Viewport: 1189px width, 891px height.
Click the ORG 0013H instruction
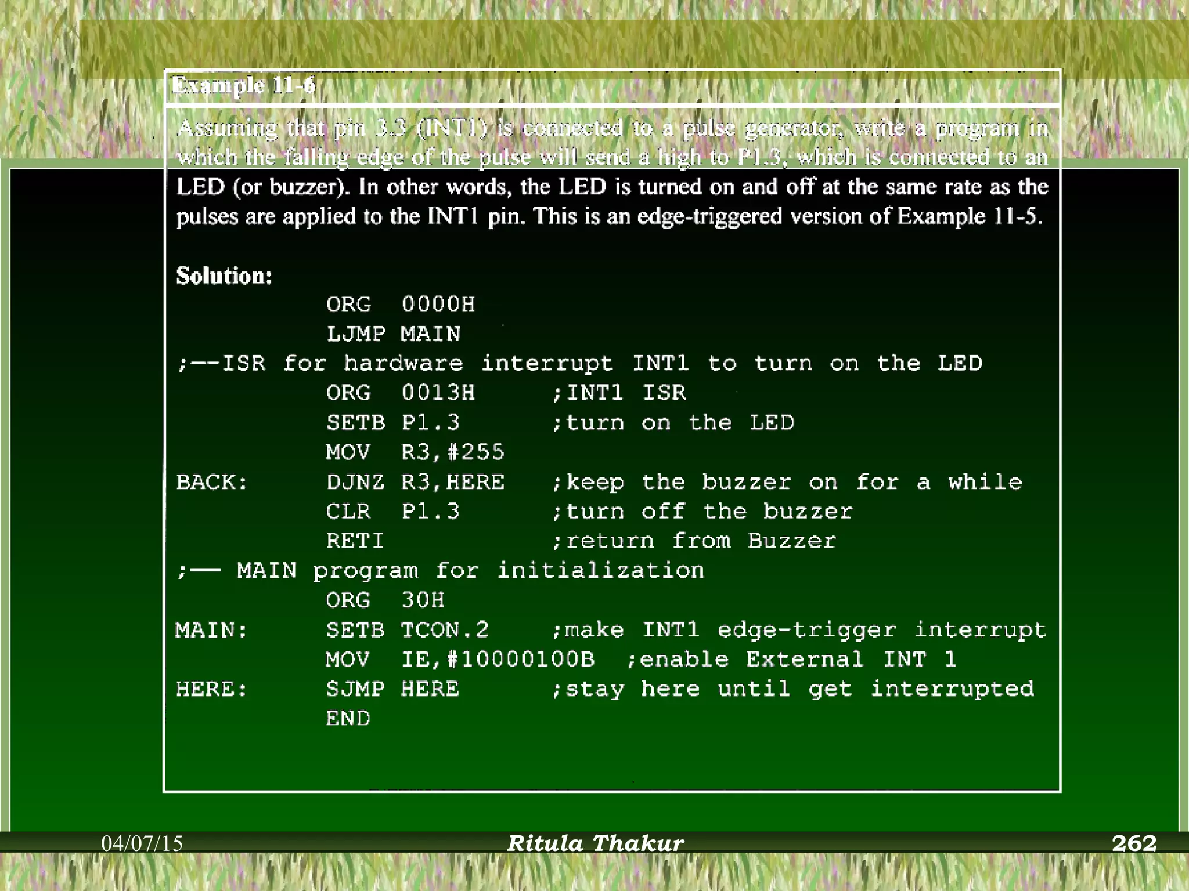(x=400, y=393)
